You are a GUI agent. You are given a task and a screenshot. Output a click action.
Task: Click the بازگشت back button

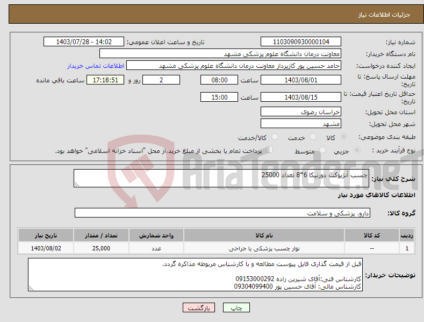coord(199,308)
